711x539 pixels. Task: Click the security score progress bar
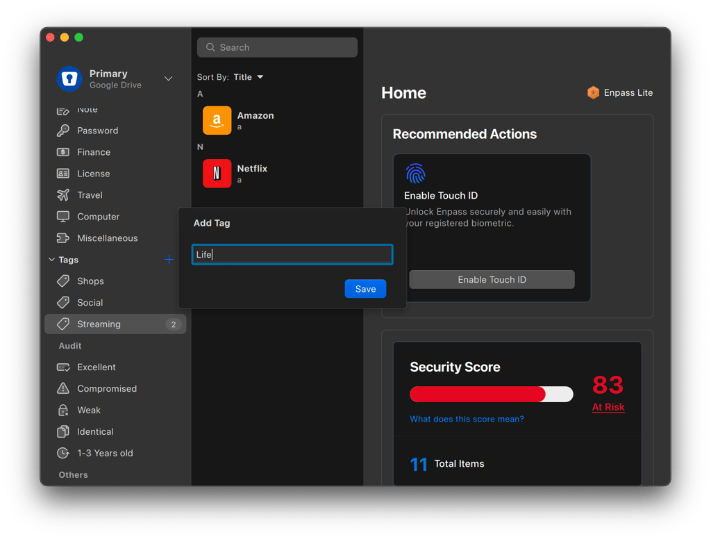(492, 394)
